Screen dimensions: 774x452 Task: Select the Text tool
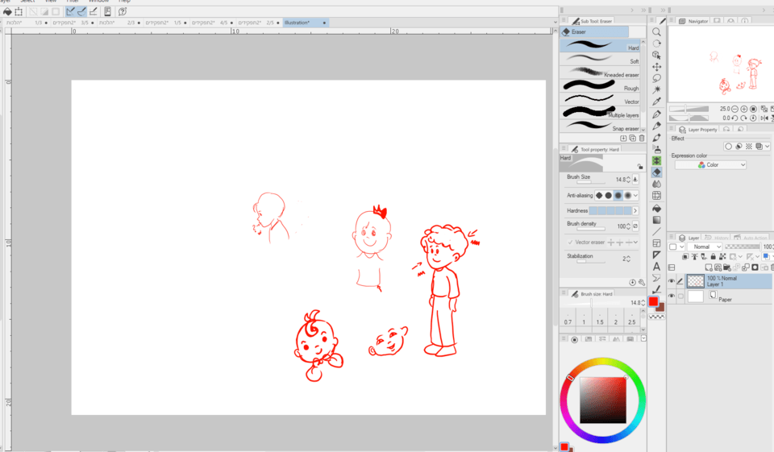(x=656, y=267)
